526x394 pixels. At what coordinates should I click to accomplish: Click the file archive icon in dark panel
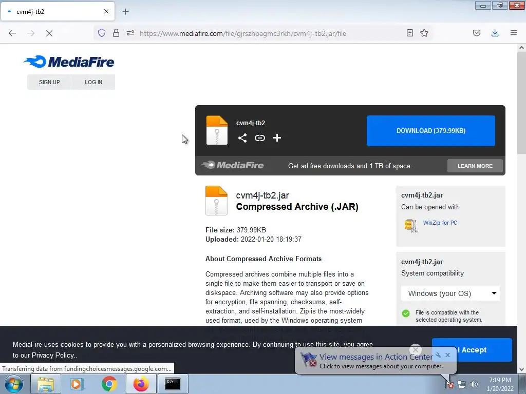[217, 130]
